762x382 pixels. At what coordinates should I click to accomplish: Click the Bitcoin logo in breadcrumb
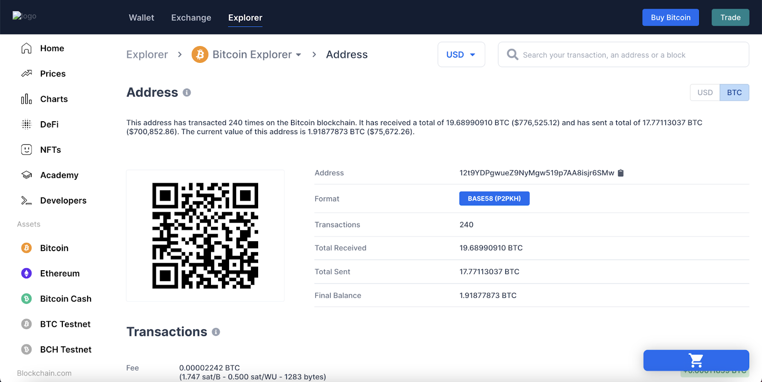point(200,55)
